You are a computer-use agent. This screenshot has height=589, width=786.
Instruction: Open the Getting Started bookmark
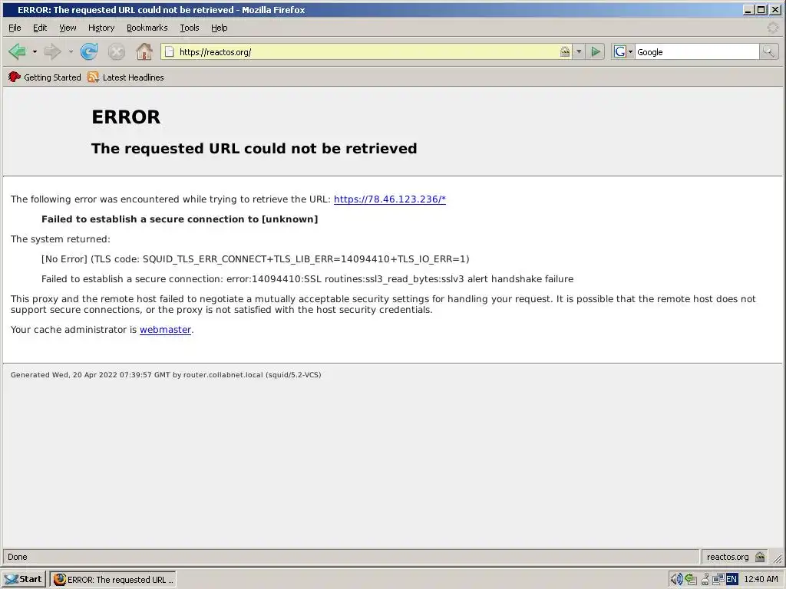pyautogui.click(x=45, y=77)
